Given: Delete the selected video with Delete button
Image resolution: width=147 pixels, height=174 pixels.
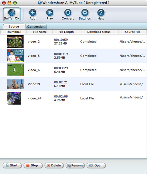Looking at the screenshot, I should [54, 165].
